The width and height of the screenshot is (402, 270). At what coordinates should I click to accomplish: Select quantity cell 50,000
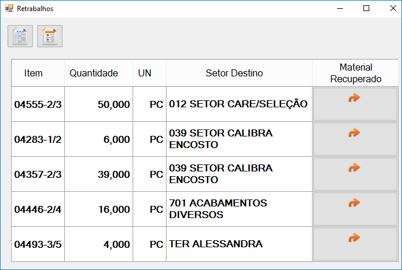pos(99,104)
